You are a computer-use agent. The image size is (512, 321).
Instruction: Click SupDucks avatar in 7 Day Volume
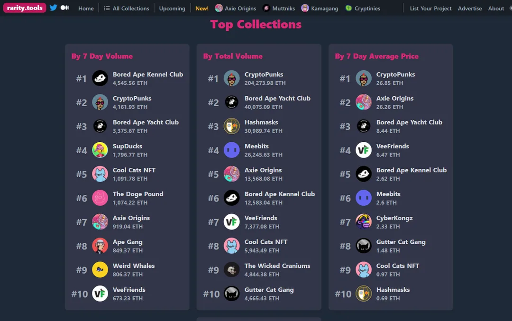(100, 150)
